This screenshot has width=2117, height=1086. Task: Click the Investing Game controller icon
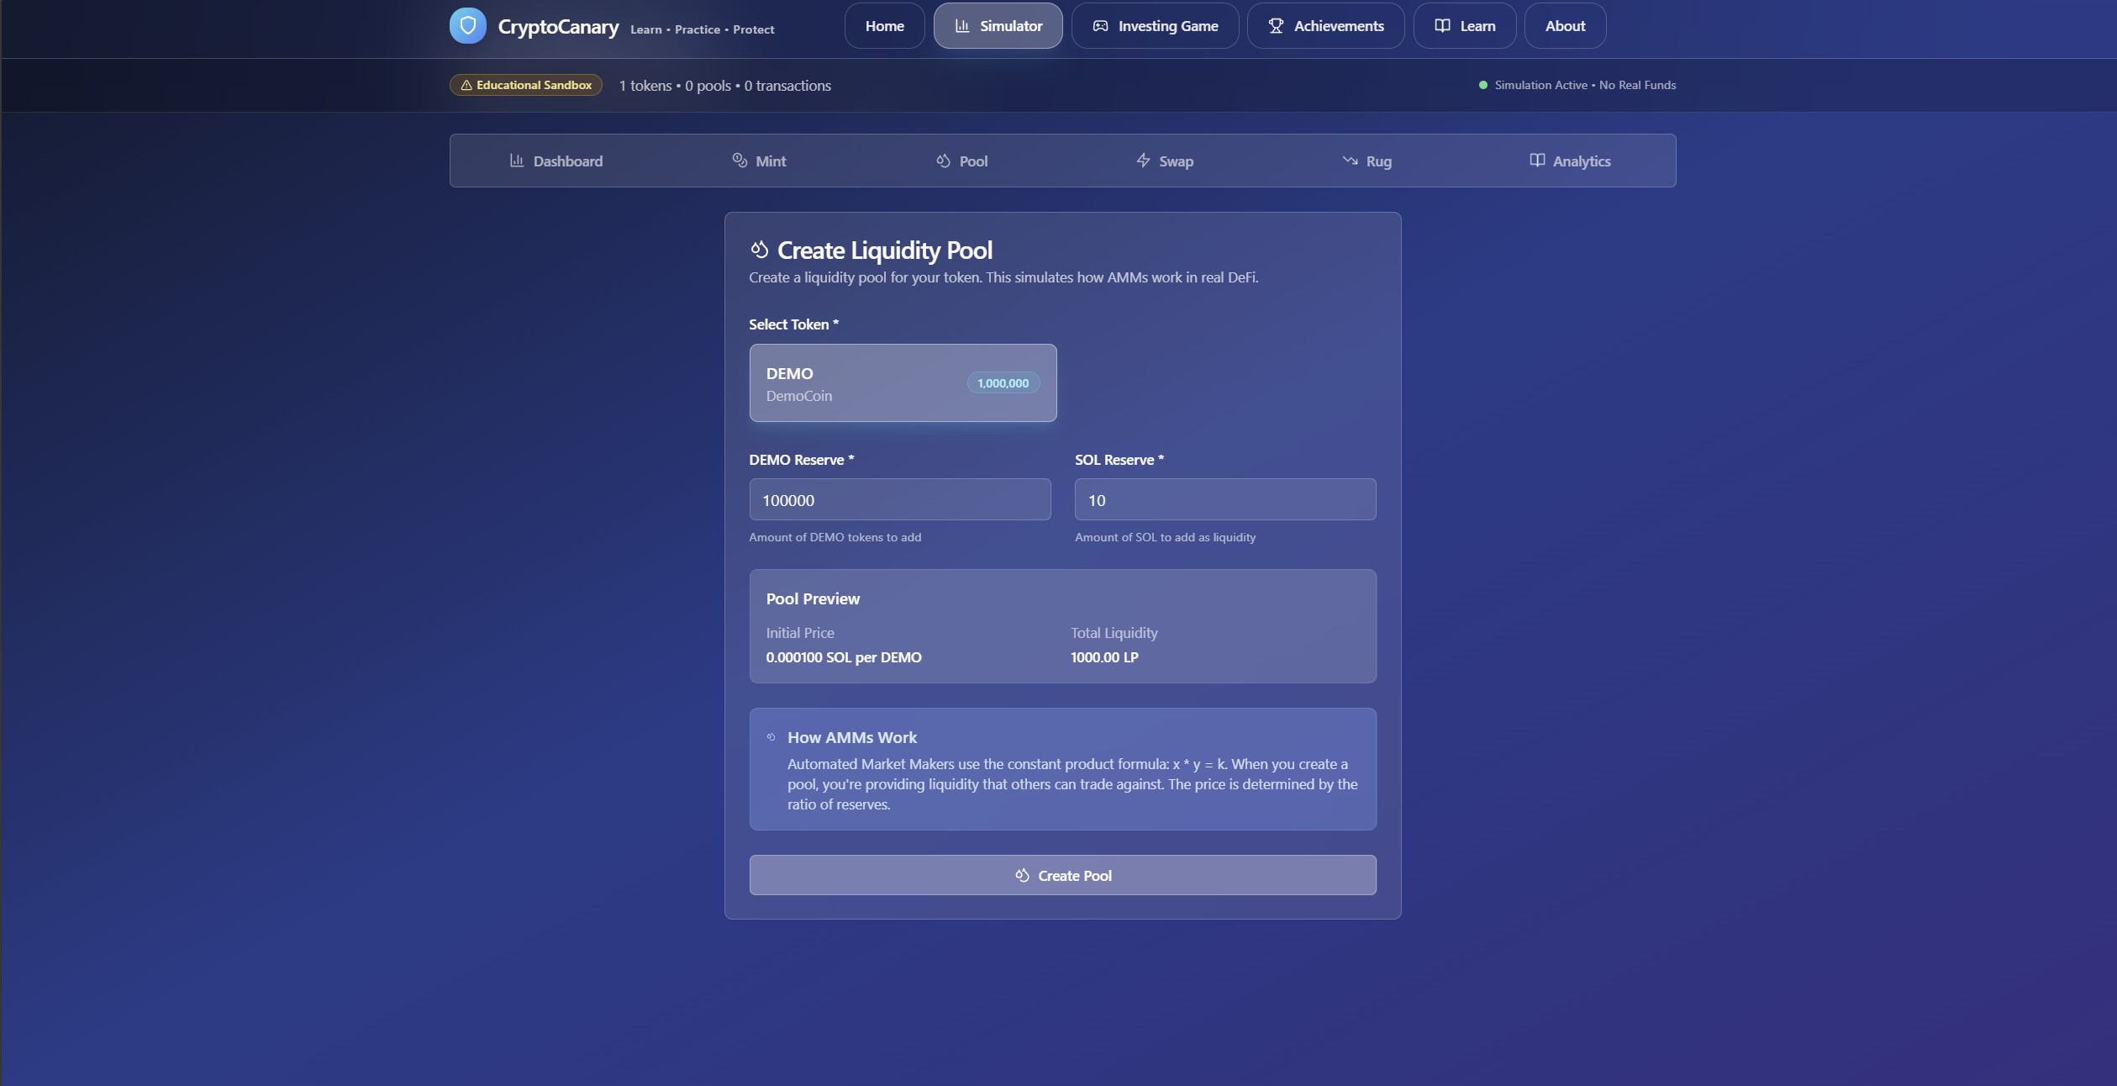[x=1100, y=26]
